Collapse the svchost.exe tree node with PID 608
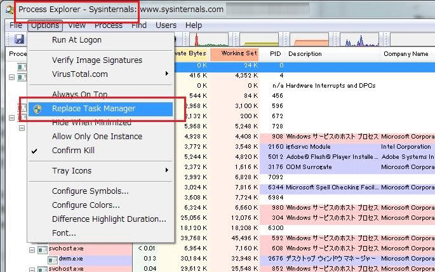This screenshot has height=272, width=435. (x=32, y=249)
